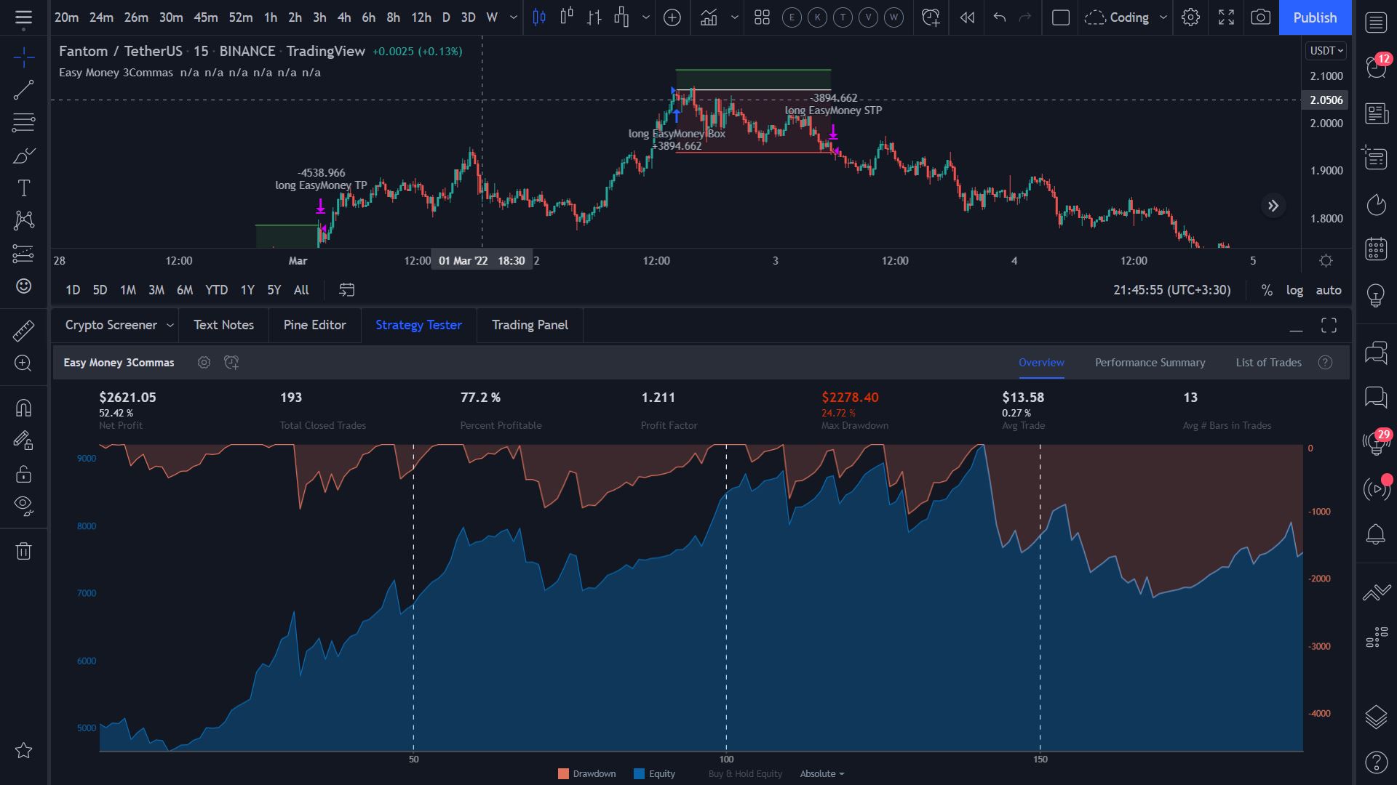Image resolution: width=1397 pixels, height=785 pixels.
Task: Select the 1h timeframe
Action: (271, 17)
